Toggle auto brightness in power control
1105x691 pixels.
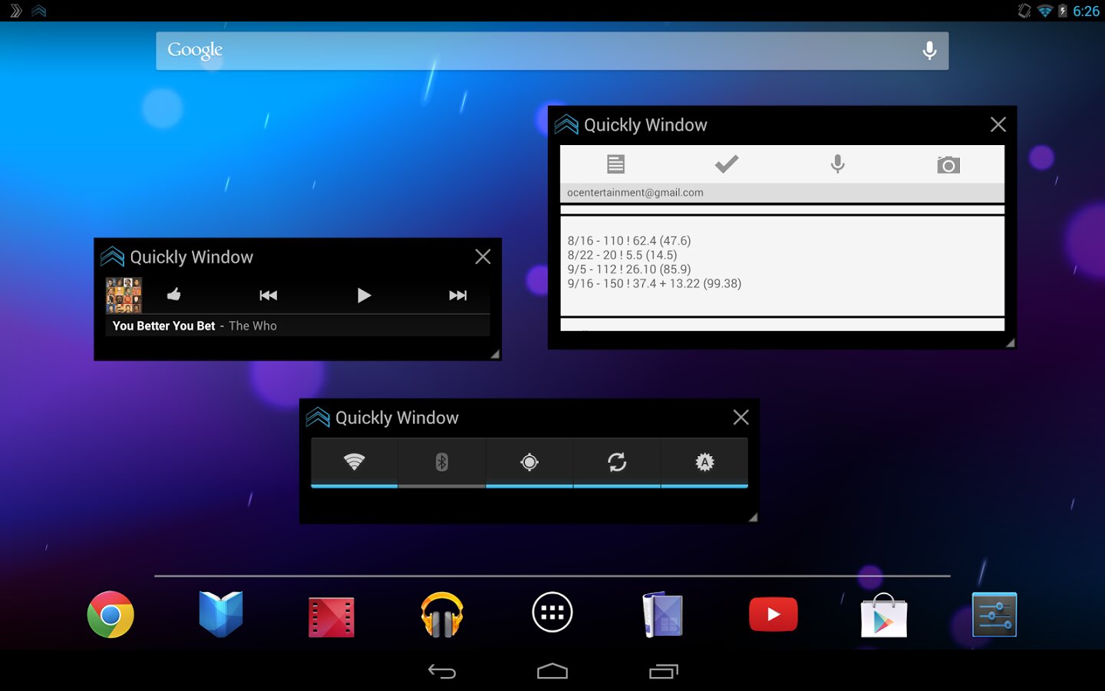tap(704, 461)
